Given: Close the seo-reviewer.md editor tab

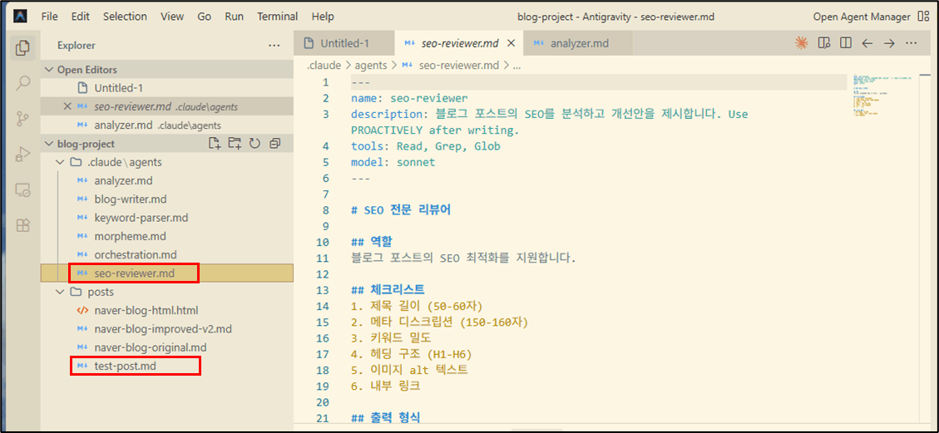Looking at the screenshot, I should click(x=512, y=43).
